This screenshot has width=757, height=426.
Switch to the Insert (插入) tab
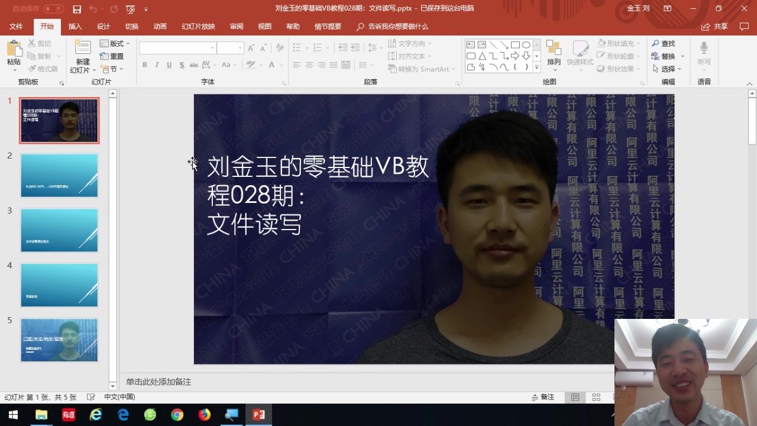75,27
